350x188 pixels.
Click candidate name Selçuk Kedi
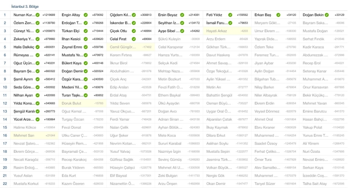tap(168, 63)
